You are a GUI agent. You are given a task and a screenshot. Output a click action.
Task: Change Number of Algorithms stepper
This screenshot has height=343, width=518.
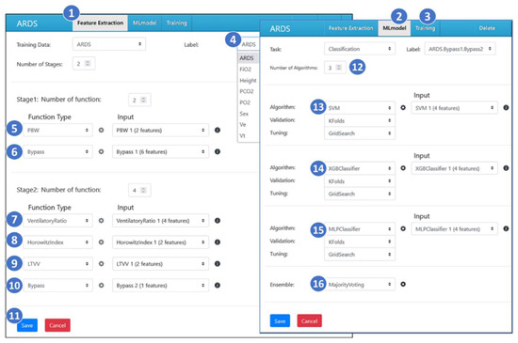[x=339, y=68]
